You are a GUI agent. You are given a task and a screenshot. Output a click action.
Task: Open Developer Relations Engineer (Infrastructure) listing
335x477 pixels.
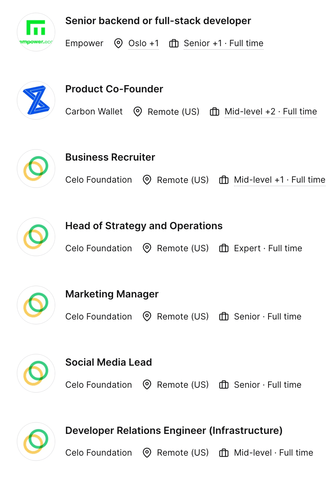click(x=174, y=430)
